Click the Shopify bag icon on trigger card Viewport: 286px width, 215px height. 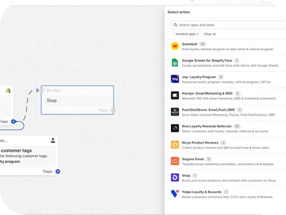point(7,90)
